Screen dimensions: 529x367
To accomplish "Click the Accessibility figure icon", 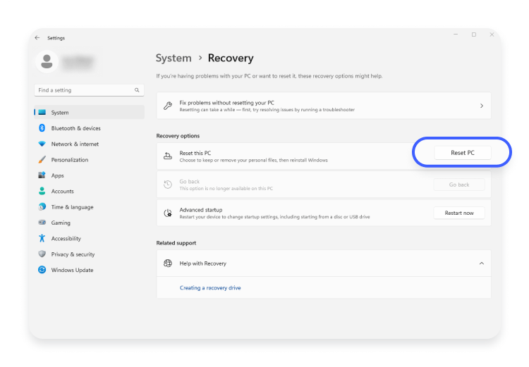I will coord(42,238).
